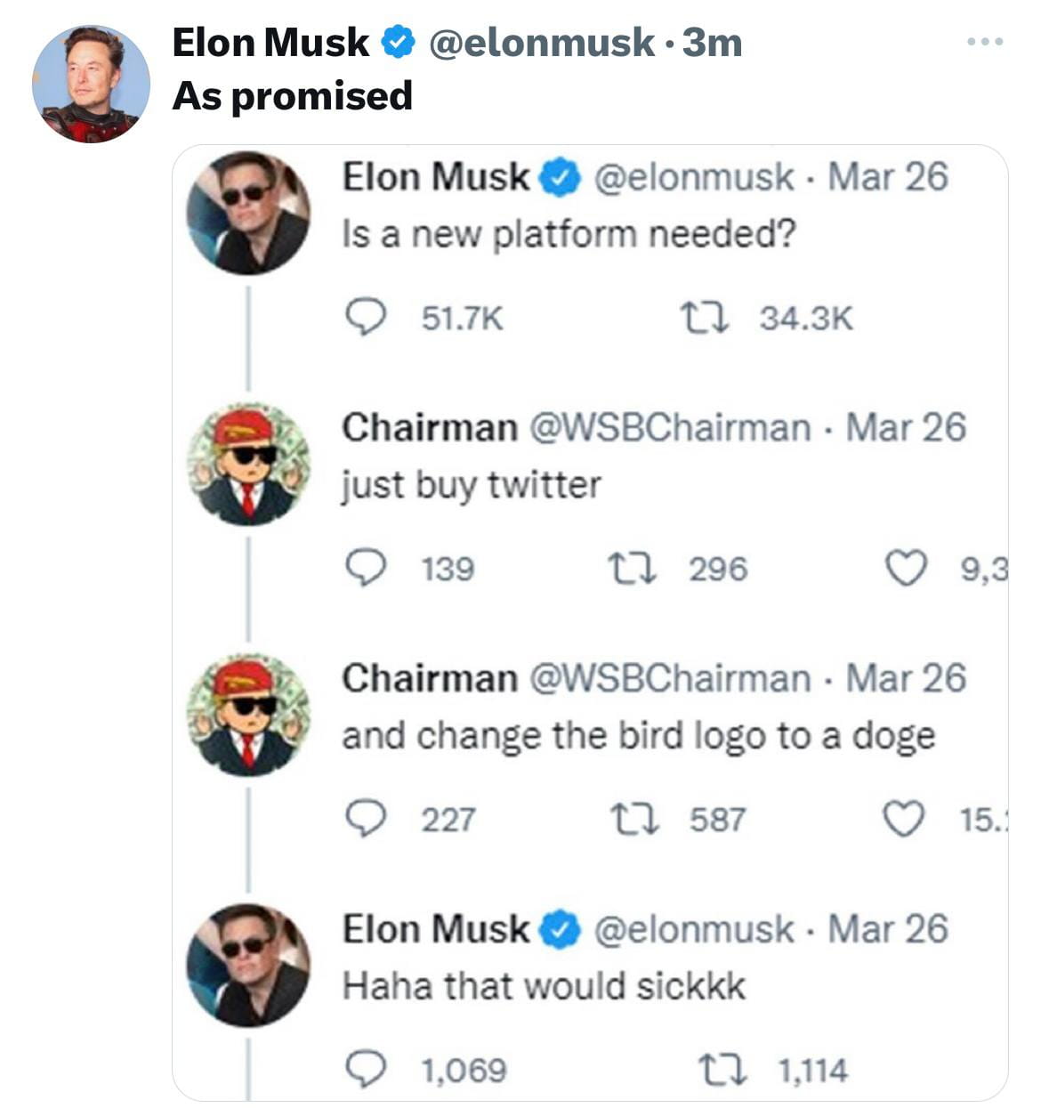The image size is (1041, 1108).
Task: Open the top tweet author's profile picture
Action: pos(91,85)
